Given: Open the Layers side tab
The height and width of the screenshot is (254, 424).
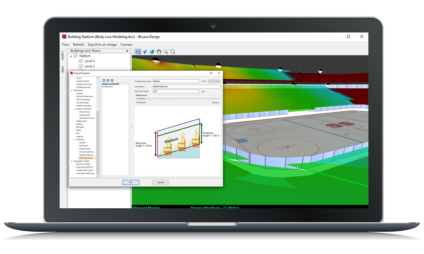Looking at the screenshot, I should tap(63, 55).
